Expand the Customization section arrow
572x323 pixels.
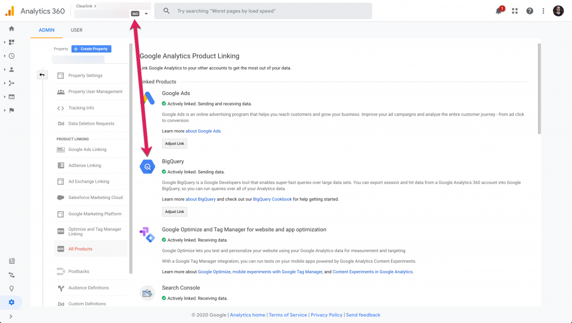click(4, 42)
